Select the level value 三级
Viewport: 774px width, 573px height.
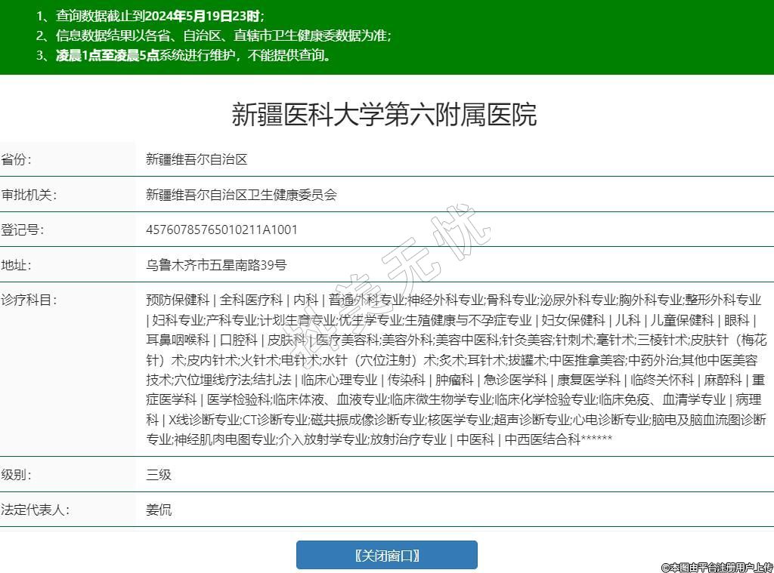[159, 475]
